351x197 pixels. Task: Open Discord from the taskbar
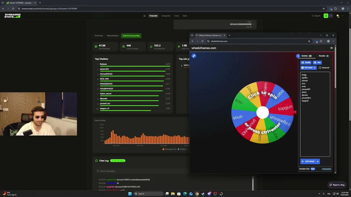pos(209,194)
